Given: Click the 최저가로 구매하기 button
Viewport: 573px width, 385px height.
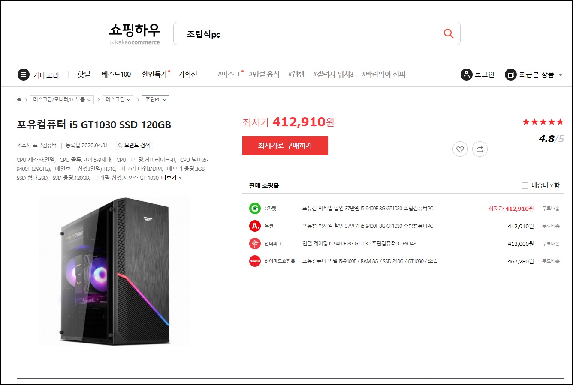Looking at the screenshot, I should pyautogui.click(x=285, y=146).
